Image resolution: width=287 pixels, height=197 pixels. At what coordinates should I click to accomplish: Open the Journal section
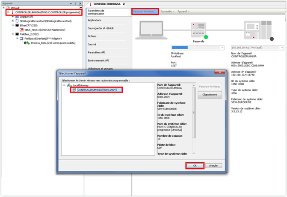click(92, 44)
